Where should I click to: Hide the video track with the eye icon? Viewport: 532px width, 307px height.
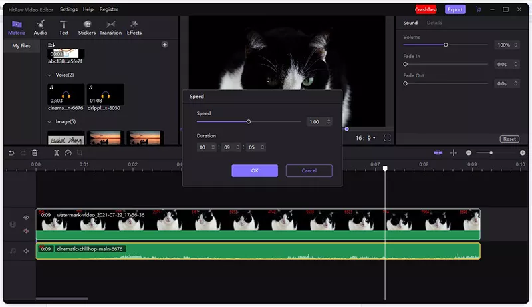tap(27, 217)
